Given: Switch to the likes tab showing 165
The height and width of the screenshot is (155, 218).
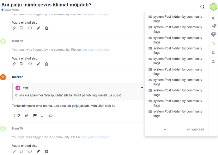Looking at the screenshot, I should click(x=213, y=35).
